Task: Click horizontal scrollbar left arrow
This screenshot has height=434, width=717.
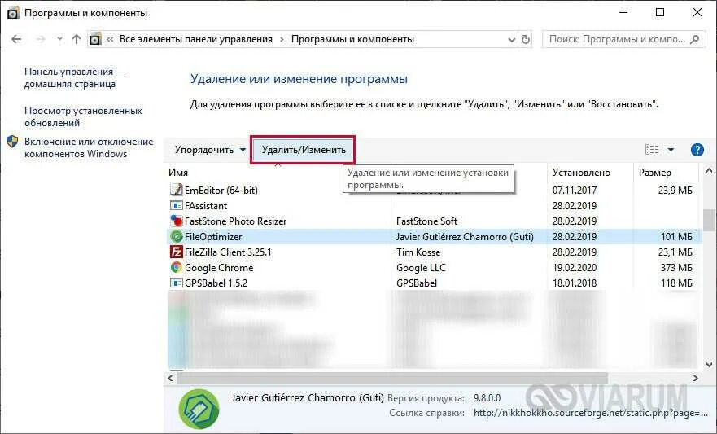Action: [x=171, y=378]
